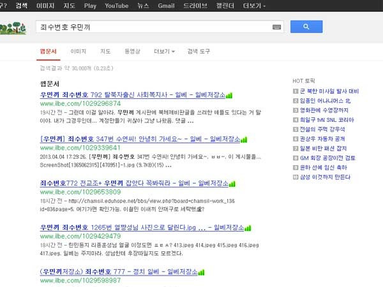Screen dimensions: 383x287
Task: Open result 우민끼 죄수번호 792 탈북자출신 사회복지사
Action: [x=133, y=94]
